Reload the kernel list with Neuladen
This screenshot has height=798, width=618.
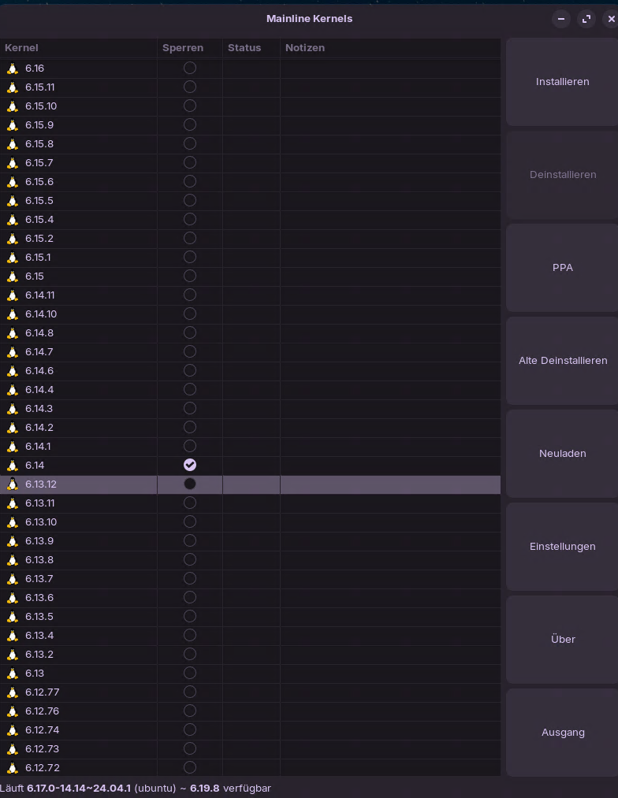[x=562, y=454]
